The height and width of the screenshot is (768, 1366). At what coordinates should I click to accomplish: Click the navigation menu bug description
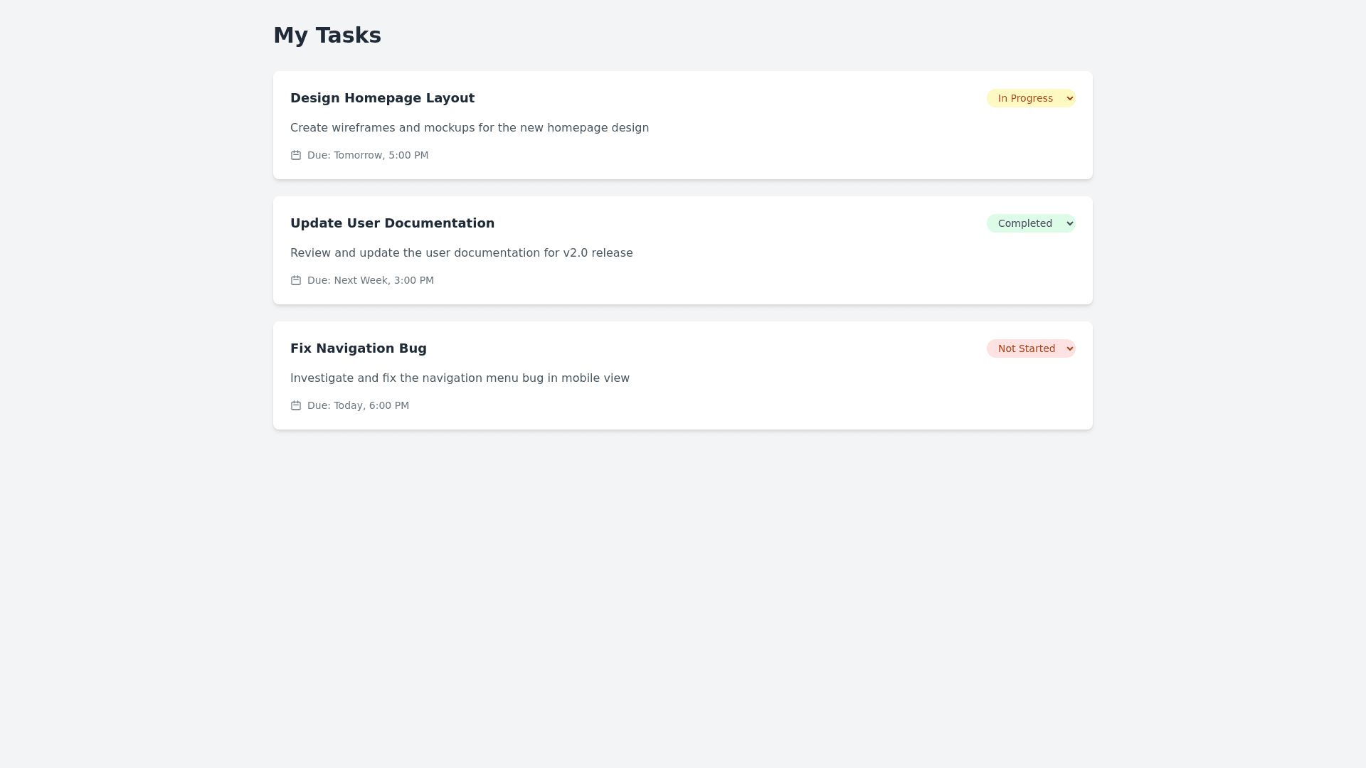point(460,378)
